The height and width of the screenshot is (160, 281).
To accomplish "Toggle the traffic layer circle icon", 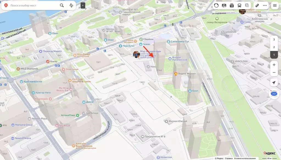I will [x=216, y=5].
